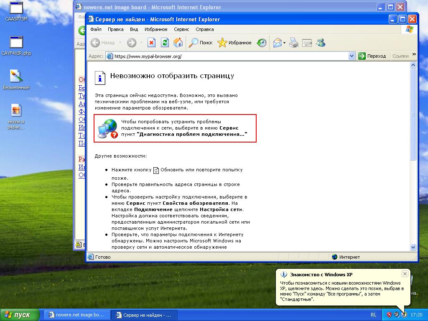The image size is (428, 321).
Task: Open Messenger people icon
Action: (321, 43)
